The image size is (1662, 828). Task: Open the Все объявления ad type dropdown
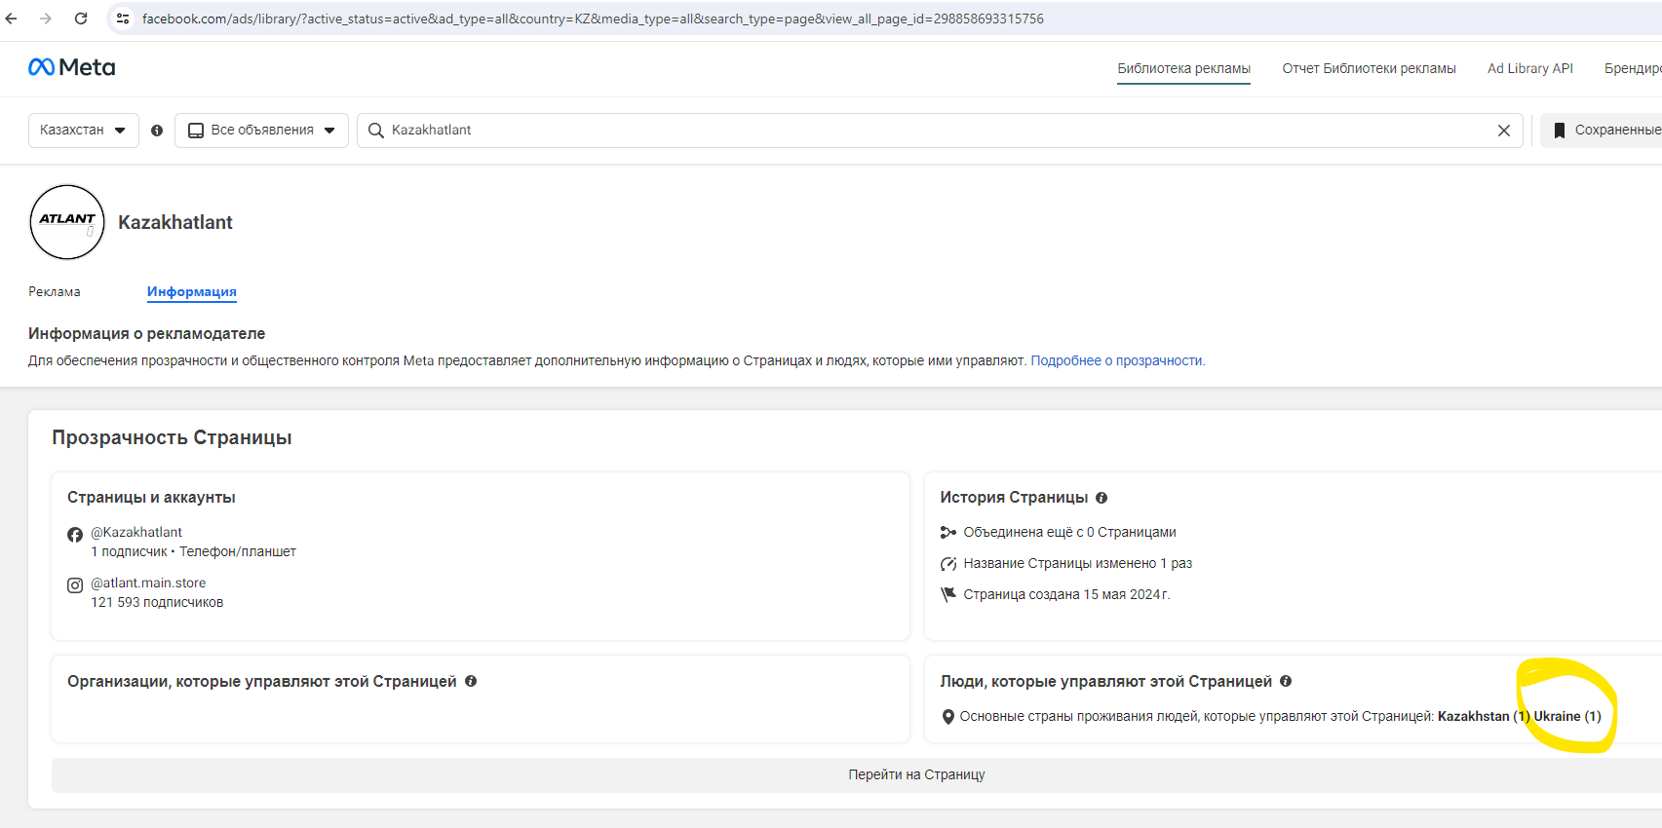pyautogui.click(x=261, y=131)
